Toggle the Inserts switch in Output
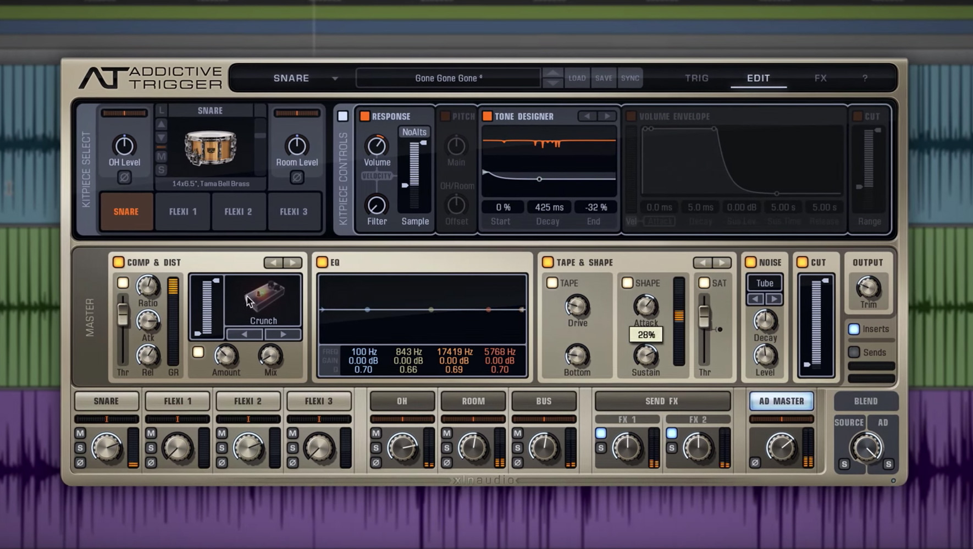Screen dimensions: 973x549 pos(854,329)
